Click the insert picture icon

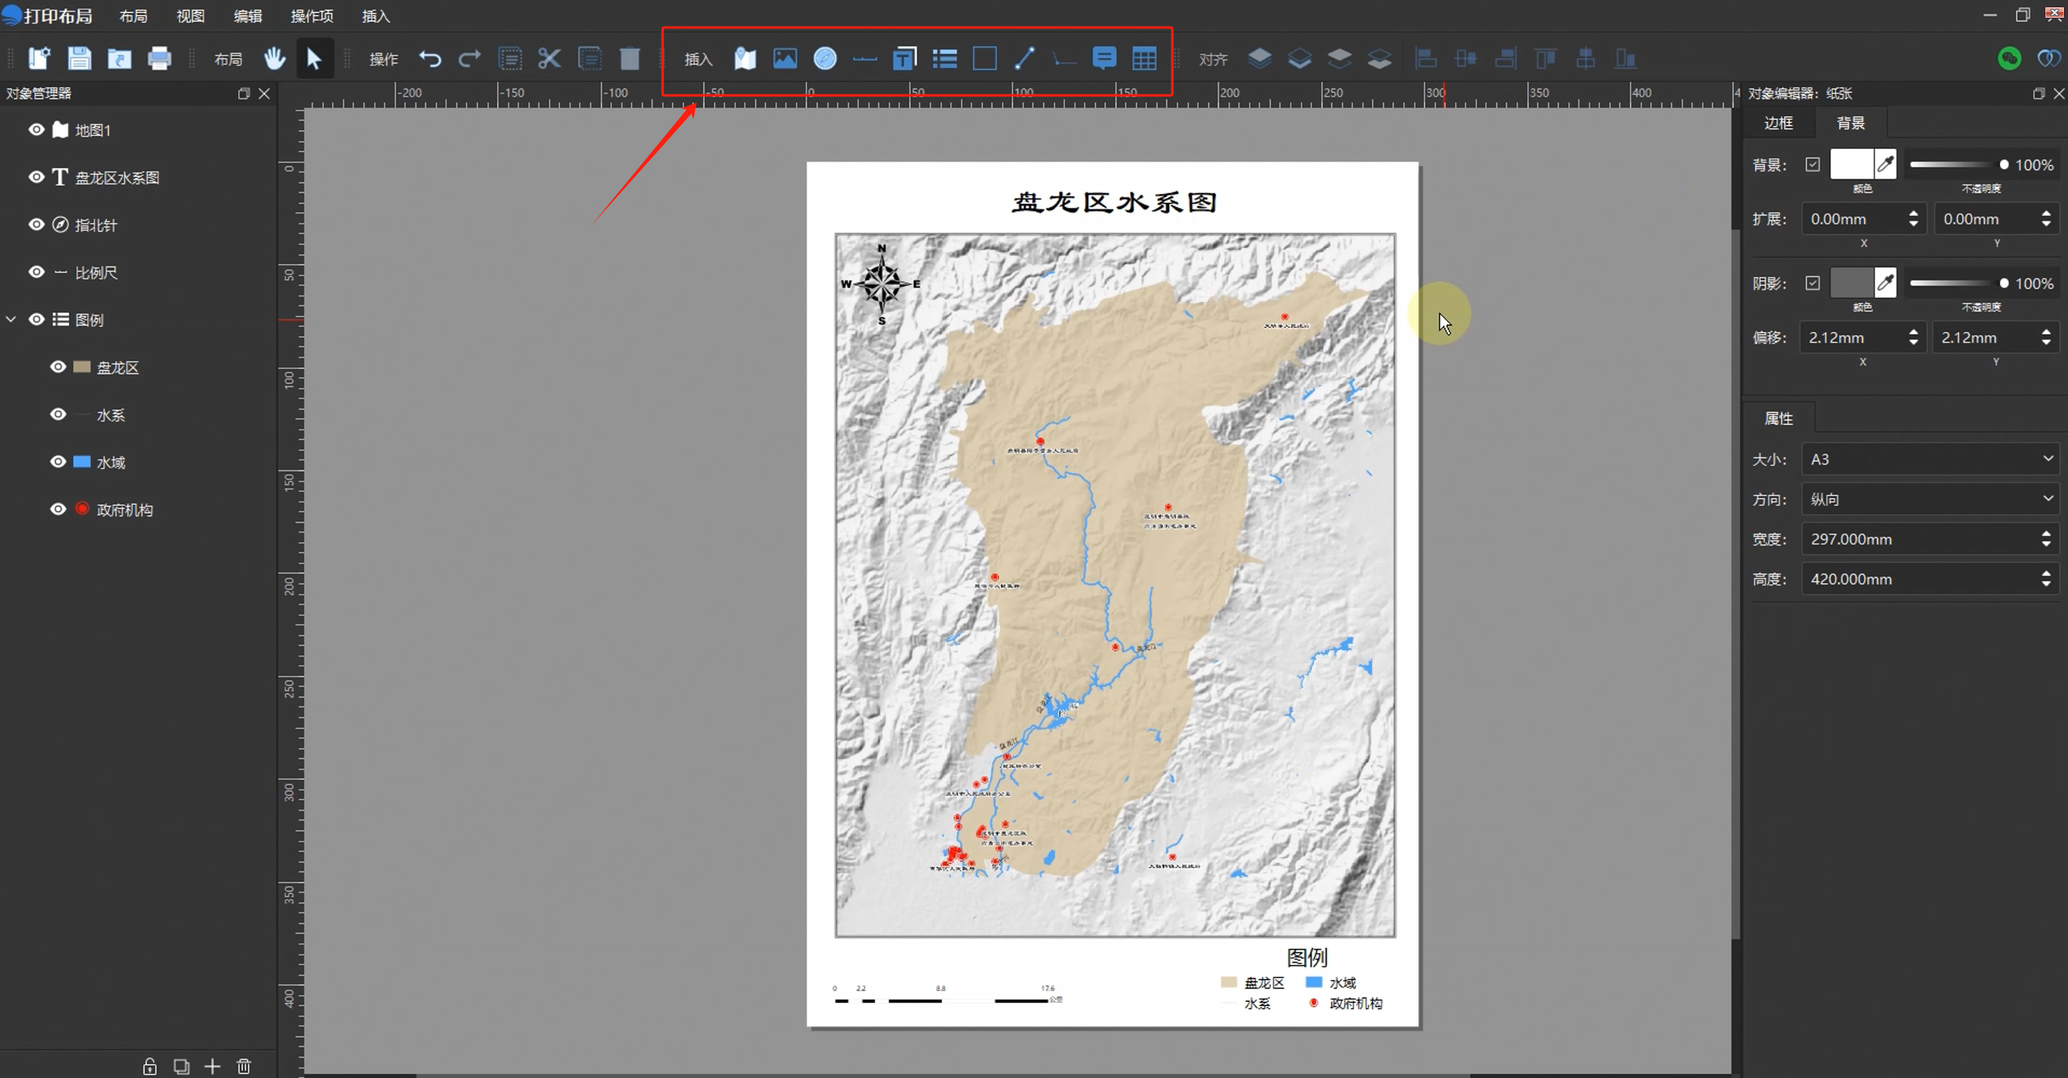click(784, 58)
